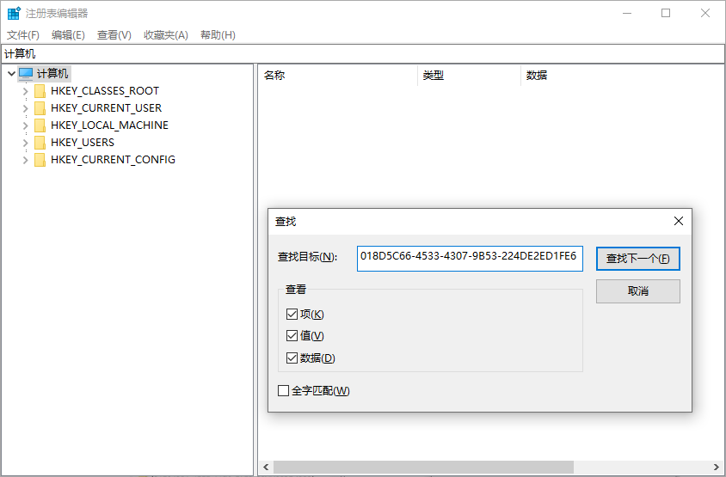The image size is (726, 477).
Task: Select the HKEY_USERS tree label
Action: point(83,143)
